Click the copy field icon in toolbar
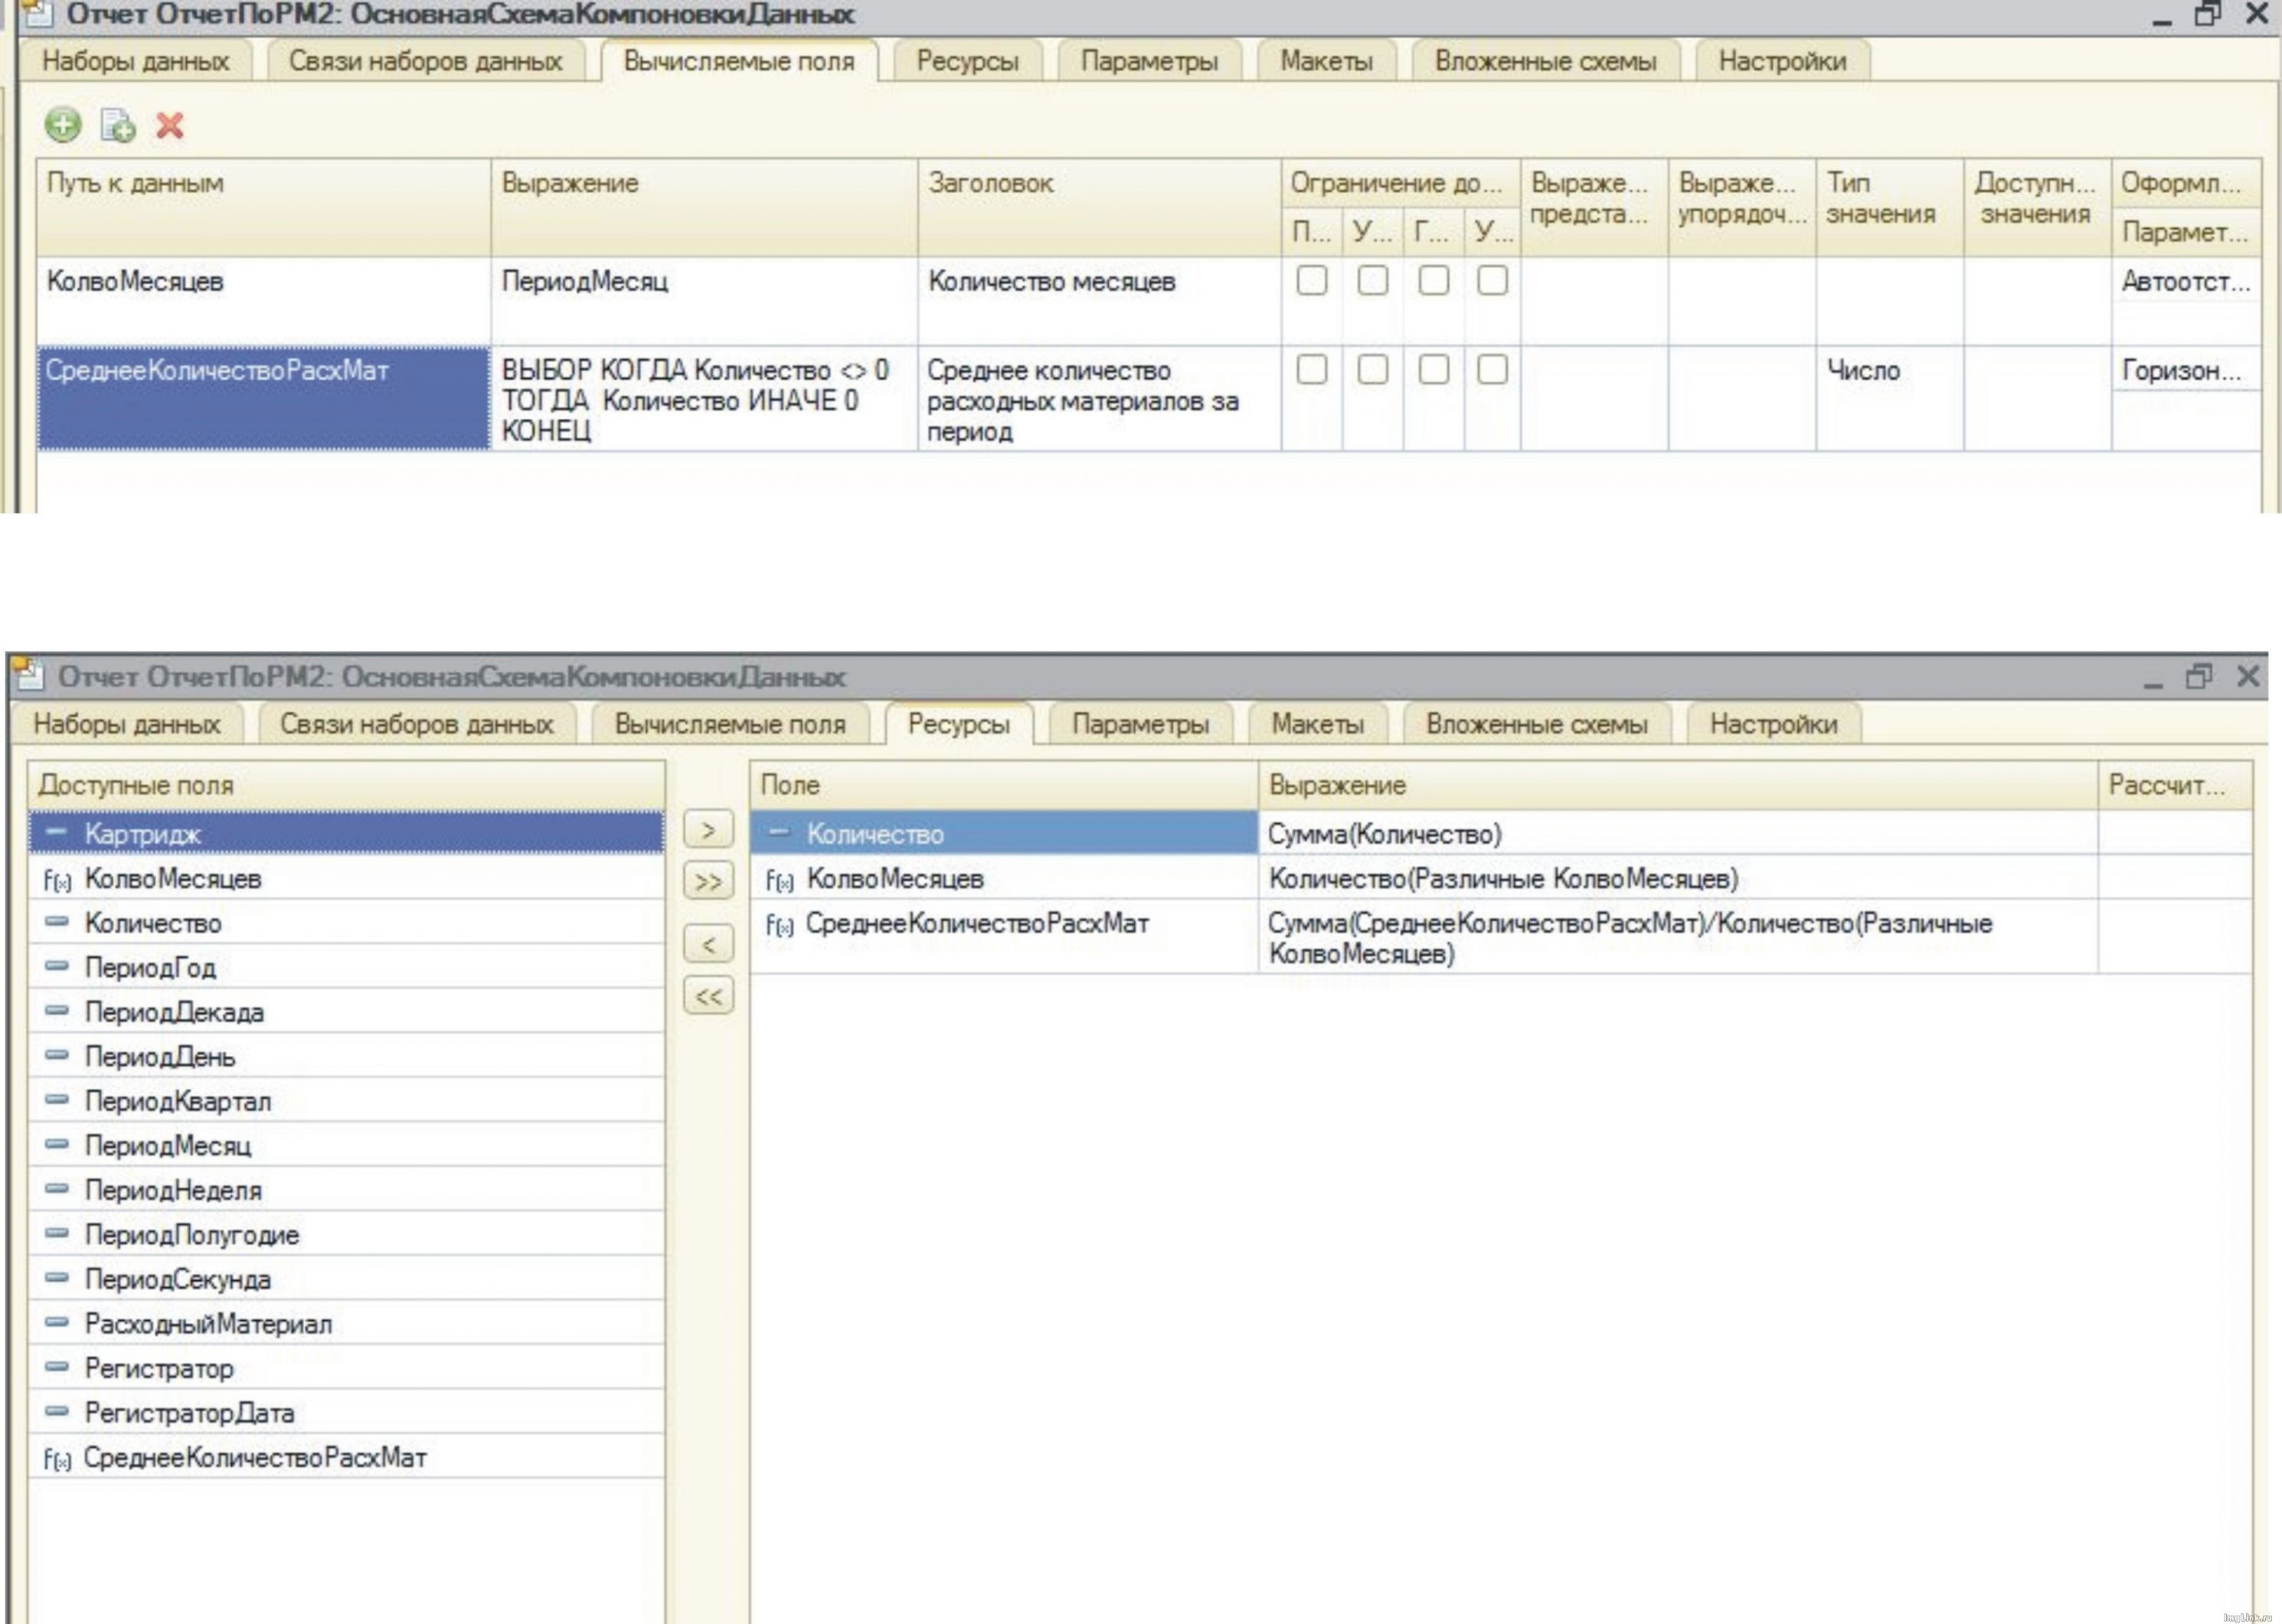This screenshot has height=1624, width=2282. [x=118, y=125]
